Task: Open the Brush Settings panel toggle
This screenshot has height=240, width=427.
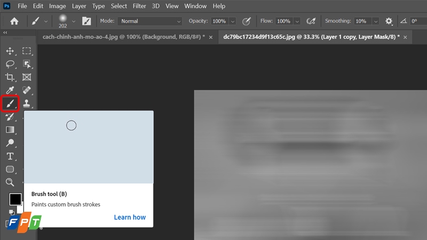Action: pos(86,21)
